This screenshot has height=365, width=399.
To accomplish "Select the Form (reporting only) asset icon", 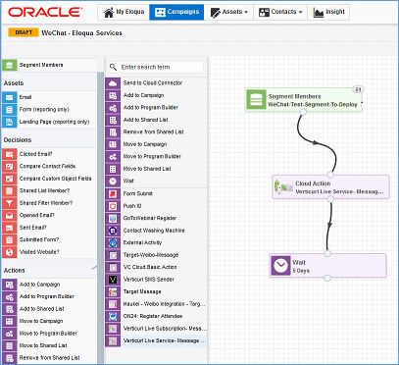I will [9, 110].
